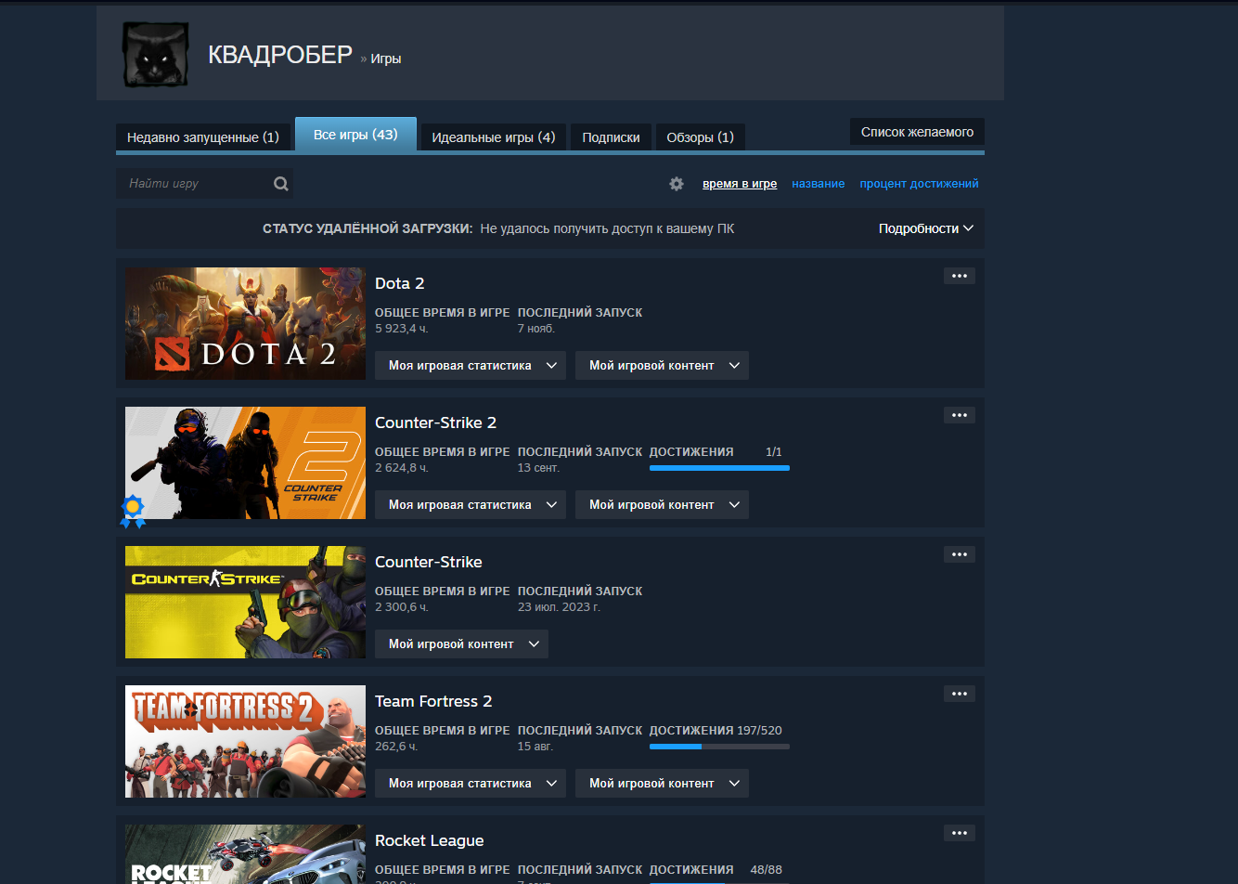This screenshot has height=884, width=1238.
Task: Click Team Fortress 2 achievements progress bar
Action: pyautogui.click(x=719, y=747)
